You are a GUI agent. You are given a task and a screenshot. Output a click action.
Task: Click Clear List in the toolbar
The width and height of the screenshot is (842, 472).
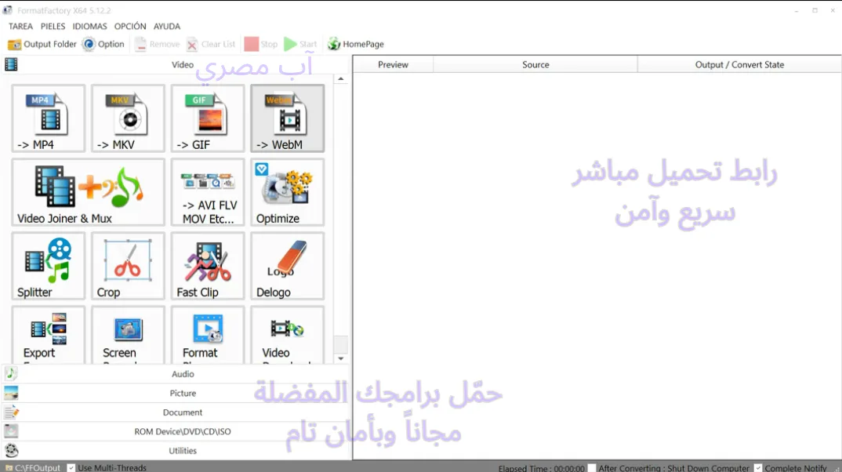click(x=210, y=44)
